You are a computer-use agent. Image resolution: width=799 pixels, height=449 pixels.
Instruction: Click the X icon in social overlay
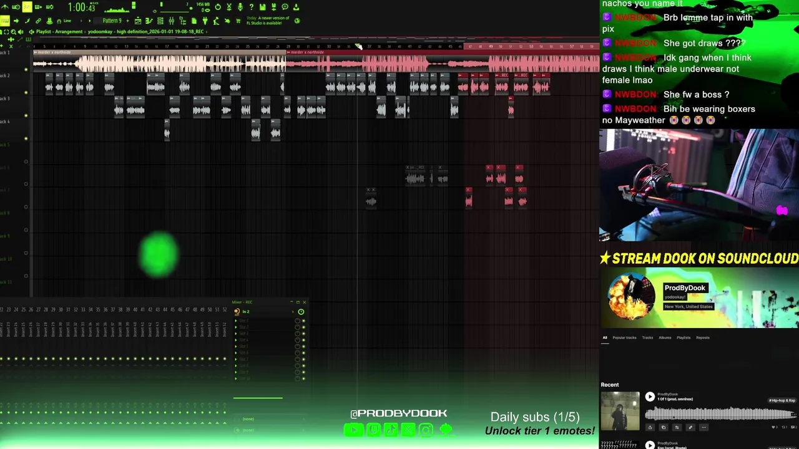tap(408, 430)
